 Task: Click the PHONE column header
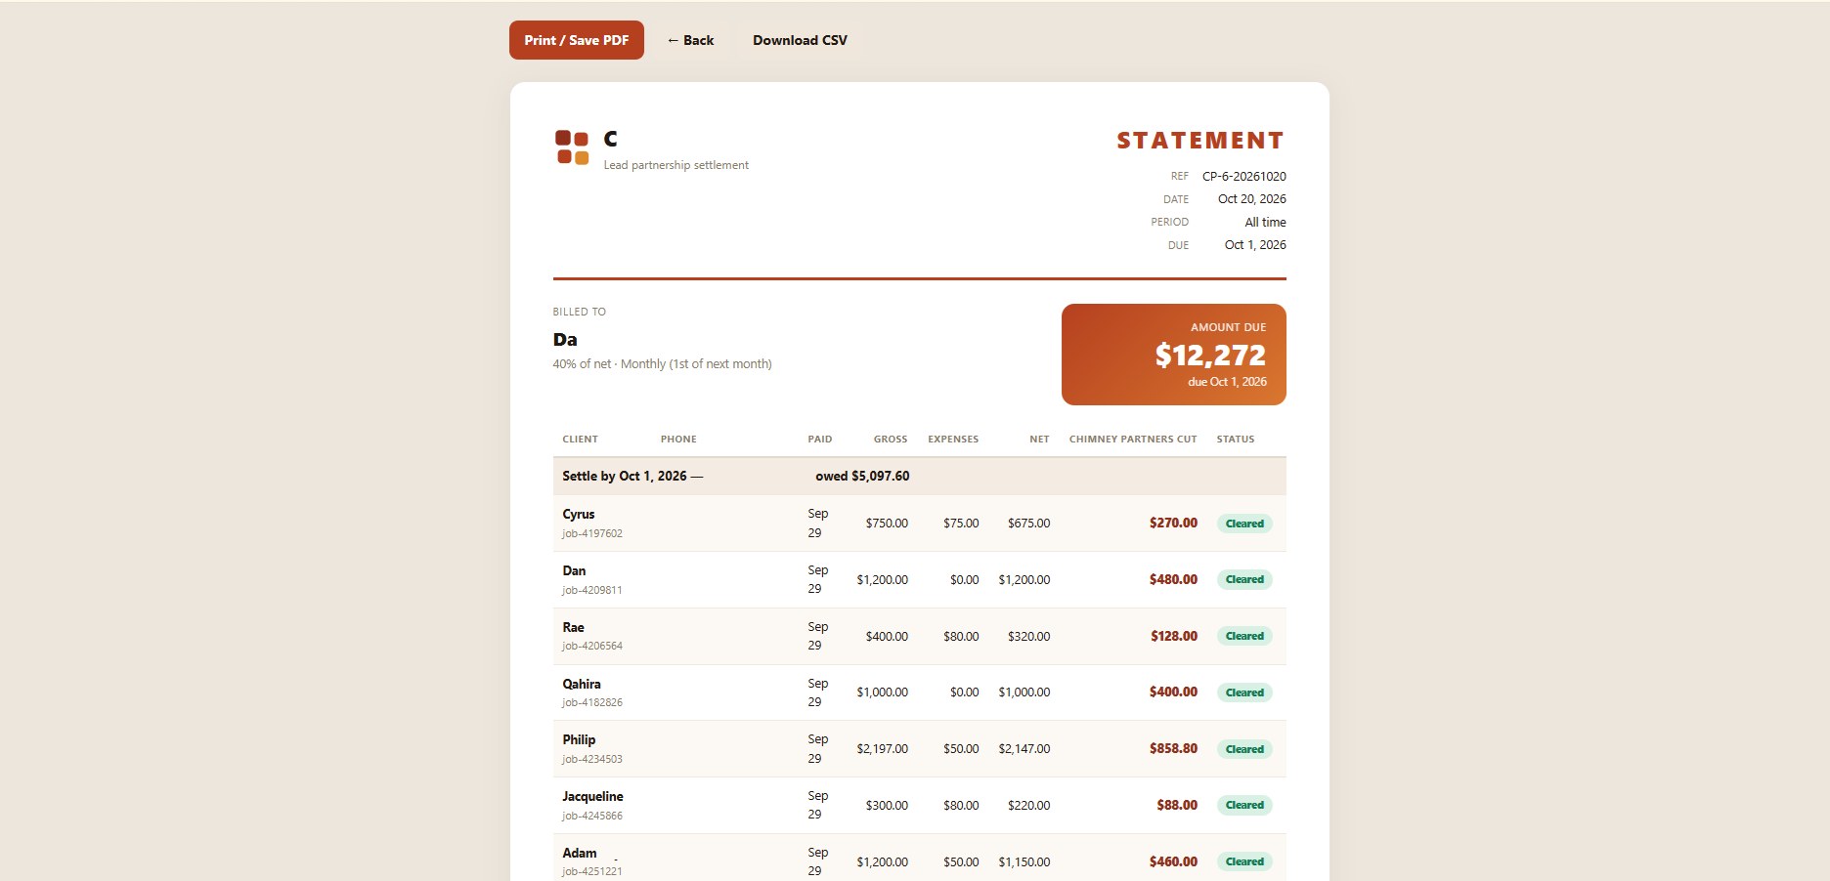click(x=678, y=440)
